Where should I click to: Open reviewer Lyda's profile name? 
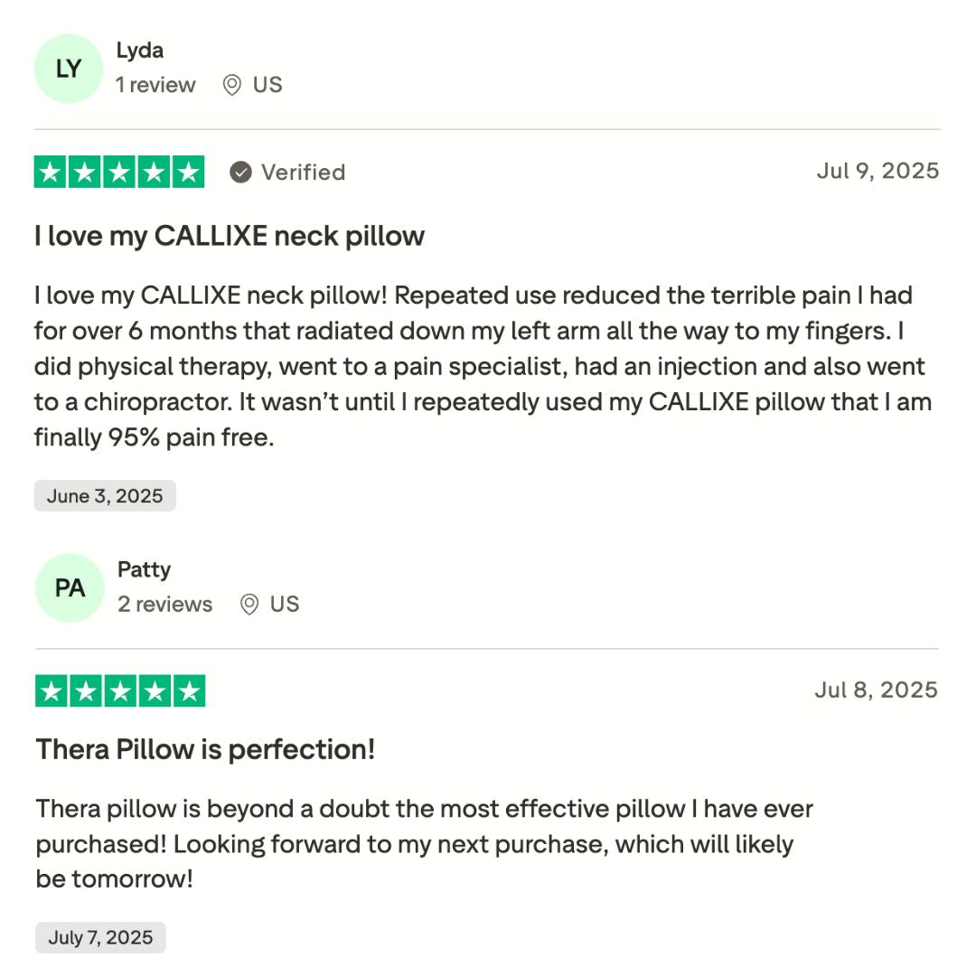(x=140, y=51)
